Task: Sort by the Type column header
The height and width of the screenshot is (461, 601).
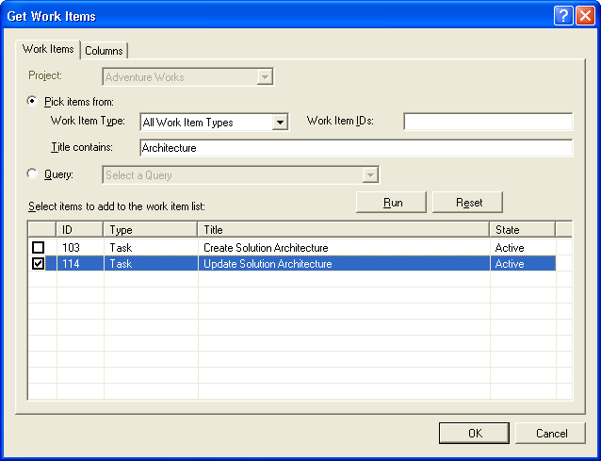Action: [x=151, y=229]
